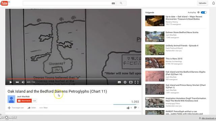The image size is (216, 121).
Task: Click the video title 'Oak Island and the Bedford Barrens Petroglyphs'
Action: click(57, 91)
